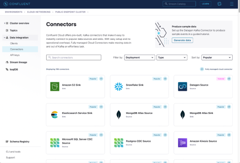Click the Fully managed cloud connector legend icon
This screenshot has width=240, height=163.
pyautogui.click(x=202, y=69)
